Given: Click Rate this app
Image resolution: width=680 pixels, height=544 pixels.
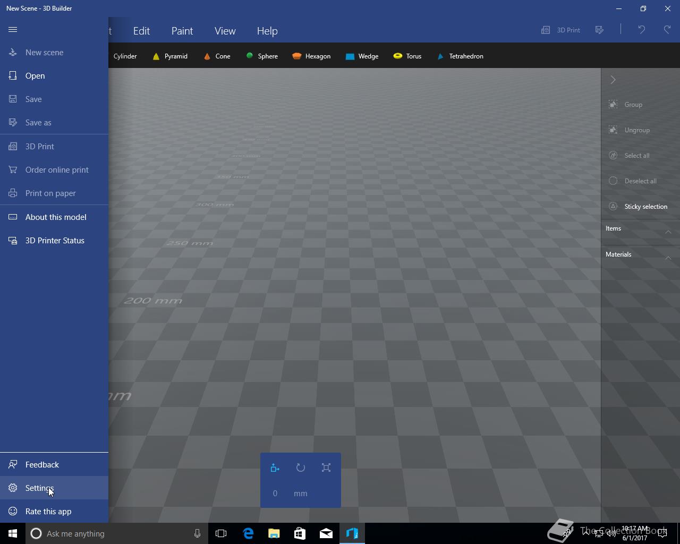Looking at the screenshot, I should click(x=54, y=511).
